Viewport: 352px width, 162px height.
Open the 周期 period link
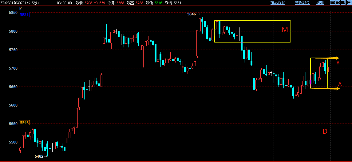tap(320, 3)
